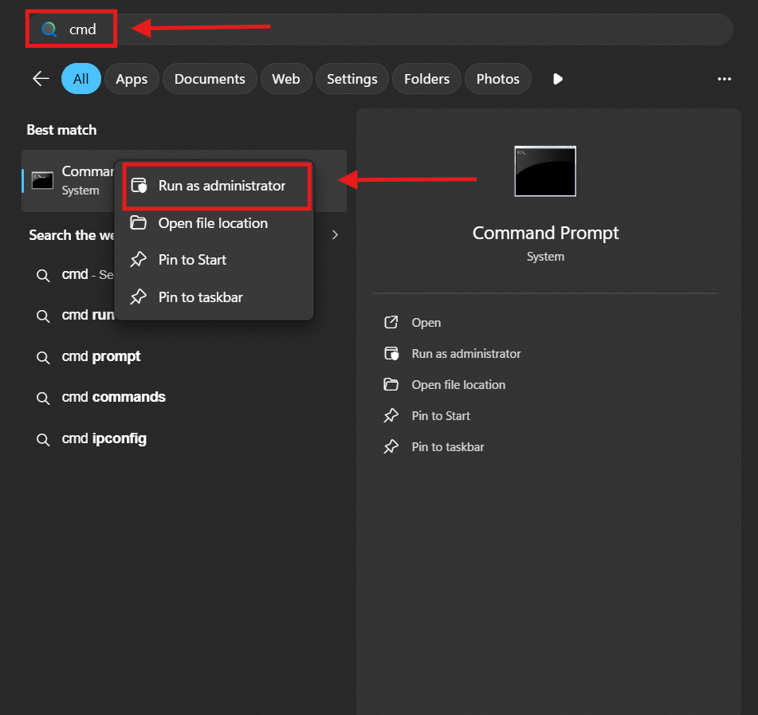Click the Open external-link icon in preview pane
This screenshot has height=715, width=758.
click(391, 323)
